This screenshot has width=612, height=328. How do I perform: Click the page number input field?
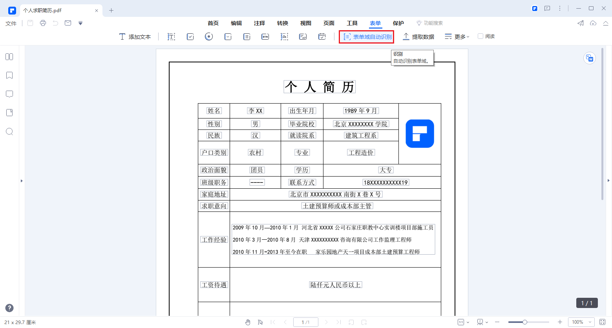(305, 322)
